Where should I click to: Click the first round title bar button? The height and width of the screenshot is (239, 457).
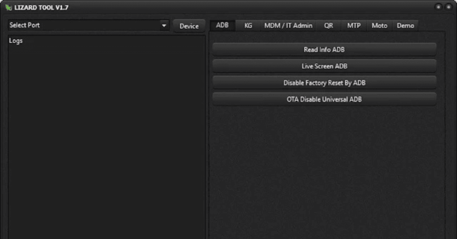click(x=438, y=7)
